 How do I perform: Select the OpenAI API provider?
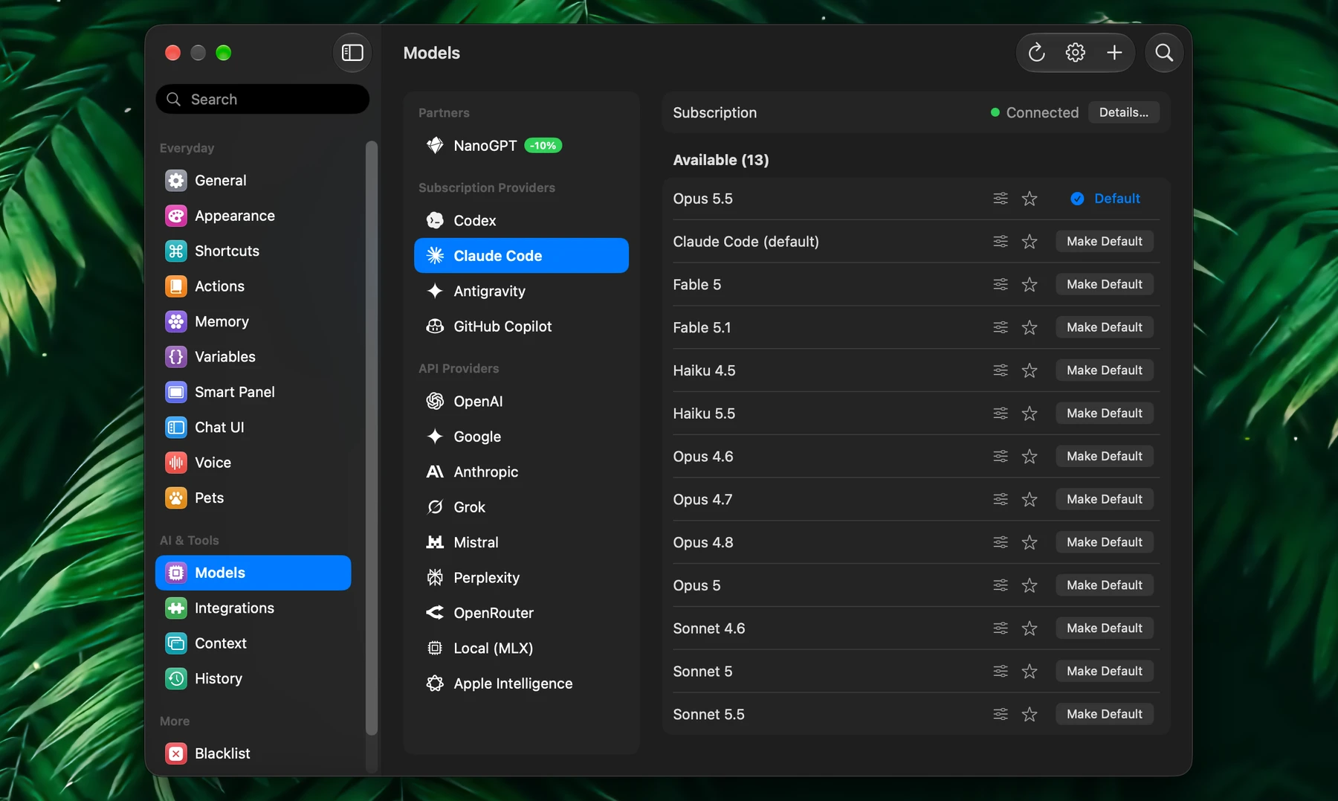pyautogui.click(x=521, y=402)
